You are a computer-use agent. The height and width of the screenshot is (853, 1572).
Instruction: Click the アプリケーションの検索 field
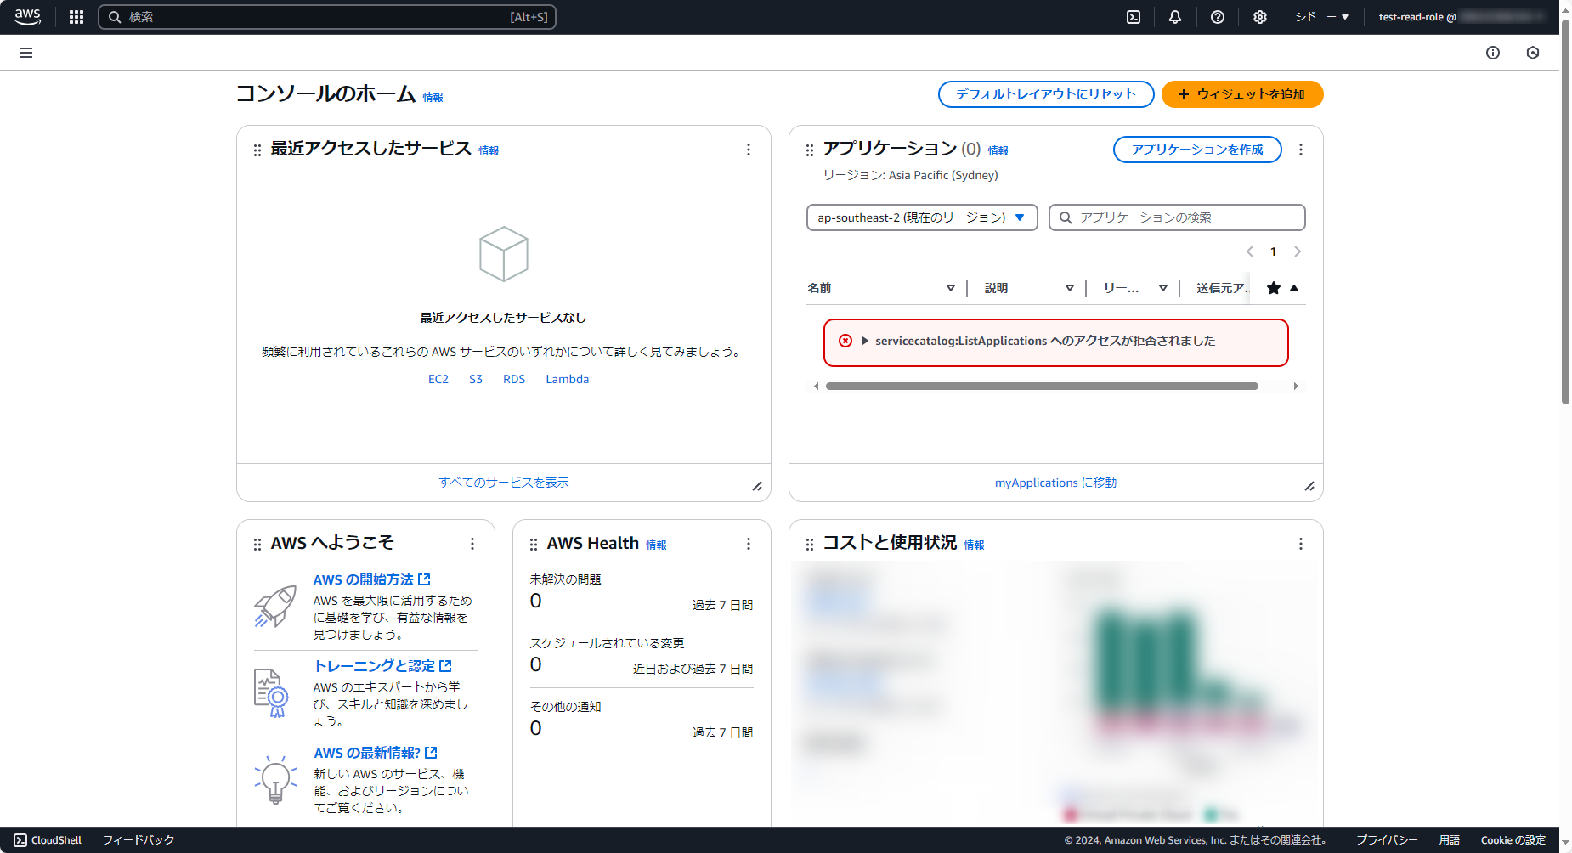click(1177, 217)
